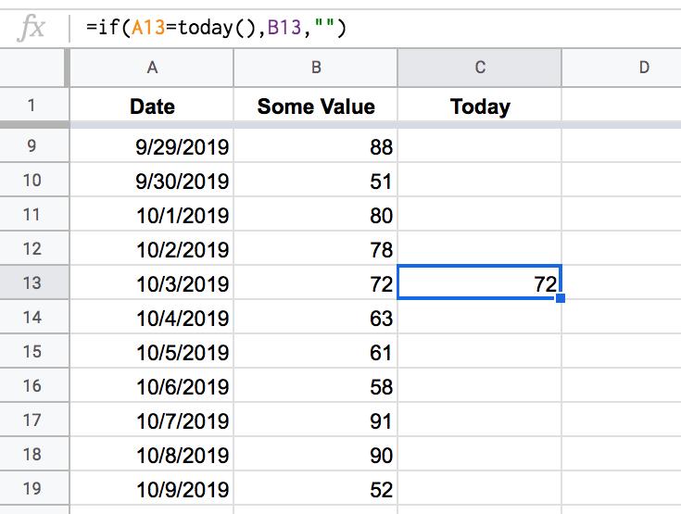Click the 'Date' header cell

[152, 106]
